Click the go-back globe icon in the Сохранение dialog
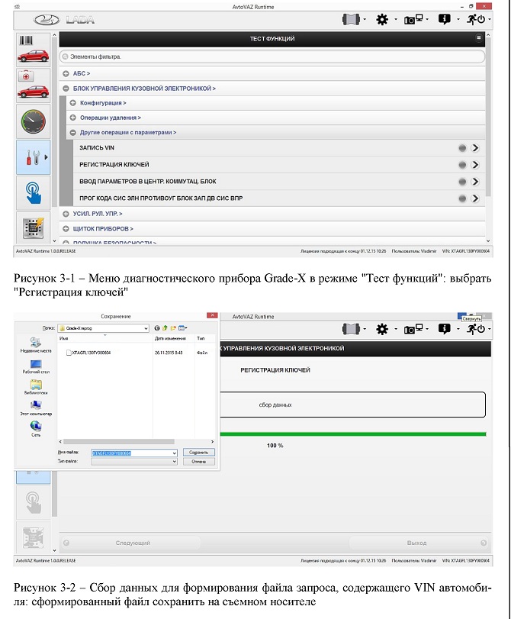The height and width of the screenshot is (619, 511). pos(157,328)
